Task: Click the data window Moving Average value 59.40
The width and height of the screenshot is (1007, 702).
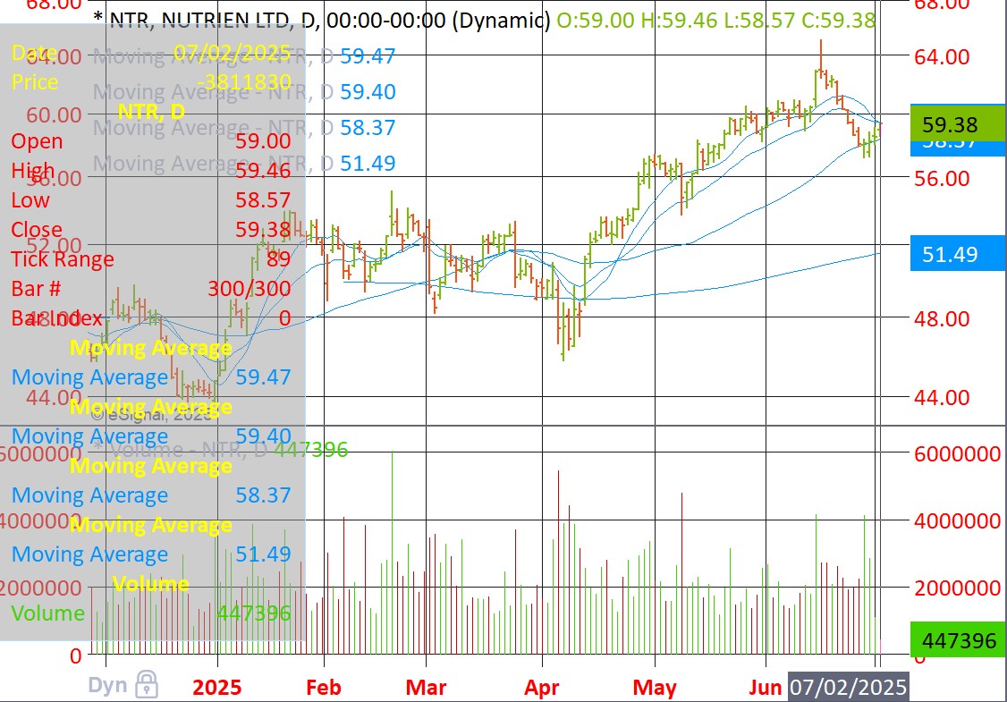Action: 263,436
